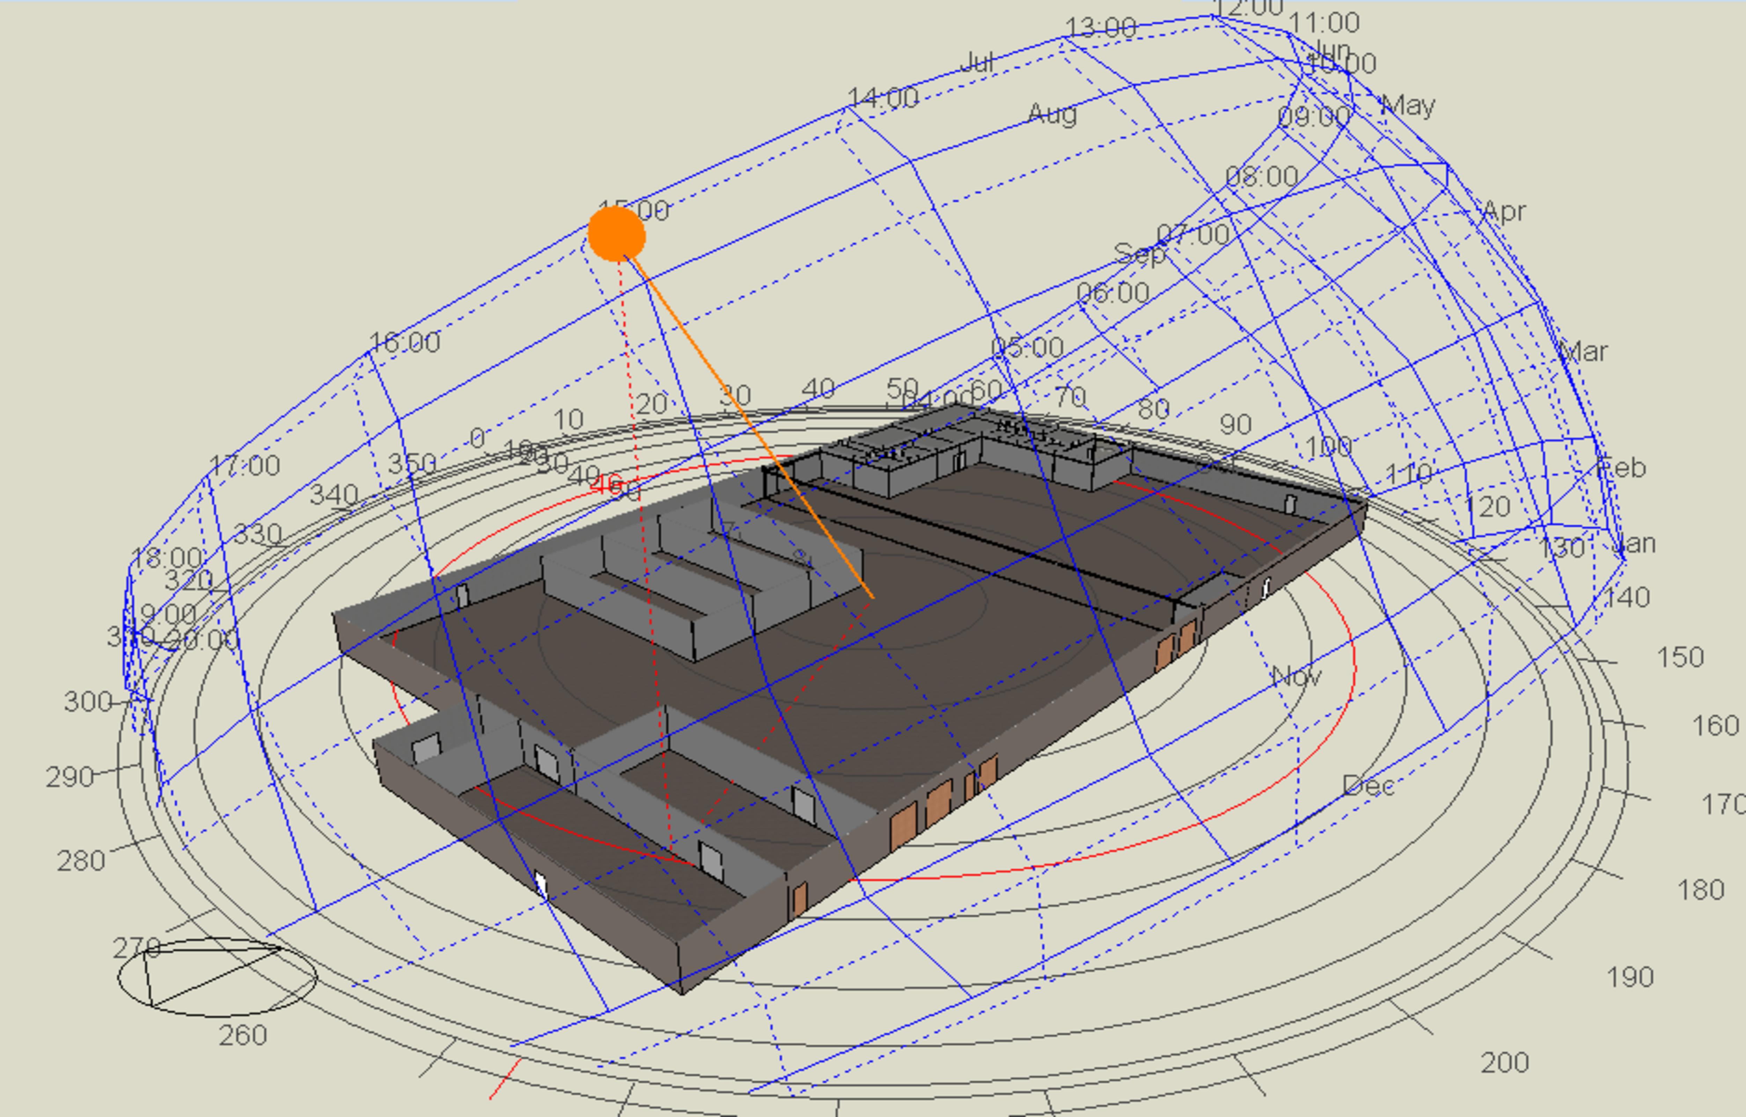Select the Apr month label
1746x1117 pixels.
pos(1504,212)
